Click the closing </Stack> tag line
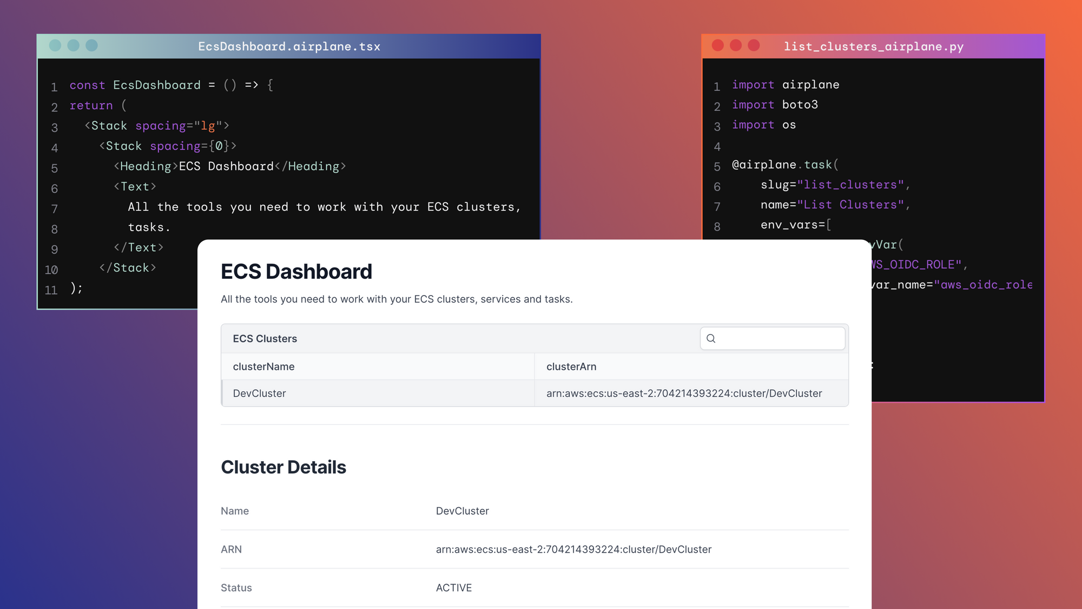Image resolution: width=1082 pixels, height=609 pixels. [x=128, y=268]
